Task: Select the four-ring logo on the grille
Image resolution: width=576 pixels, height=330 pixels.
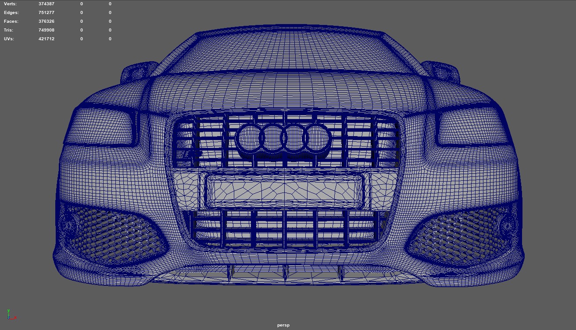Action: [x=283, y=138]
